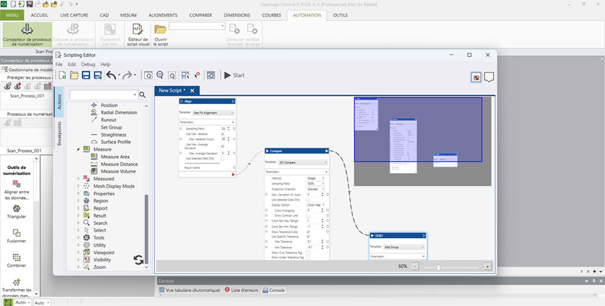Toggle Use Selected Data Only in Align node
Image resolution: width=605 pixels, height=306 pixels.
[x=223, y=159]
